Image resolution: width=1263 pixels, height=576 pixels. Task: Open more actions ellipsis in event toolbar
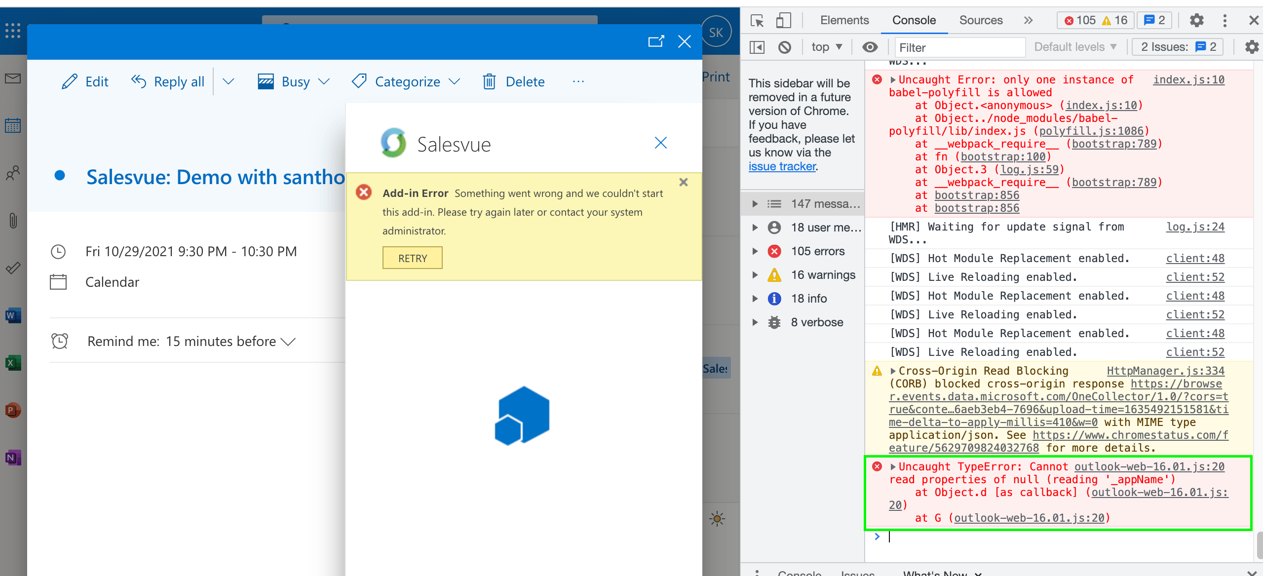pyautogui.click(x=578, y=81)
